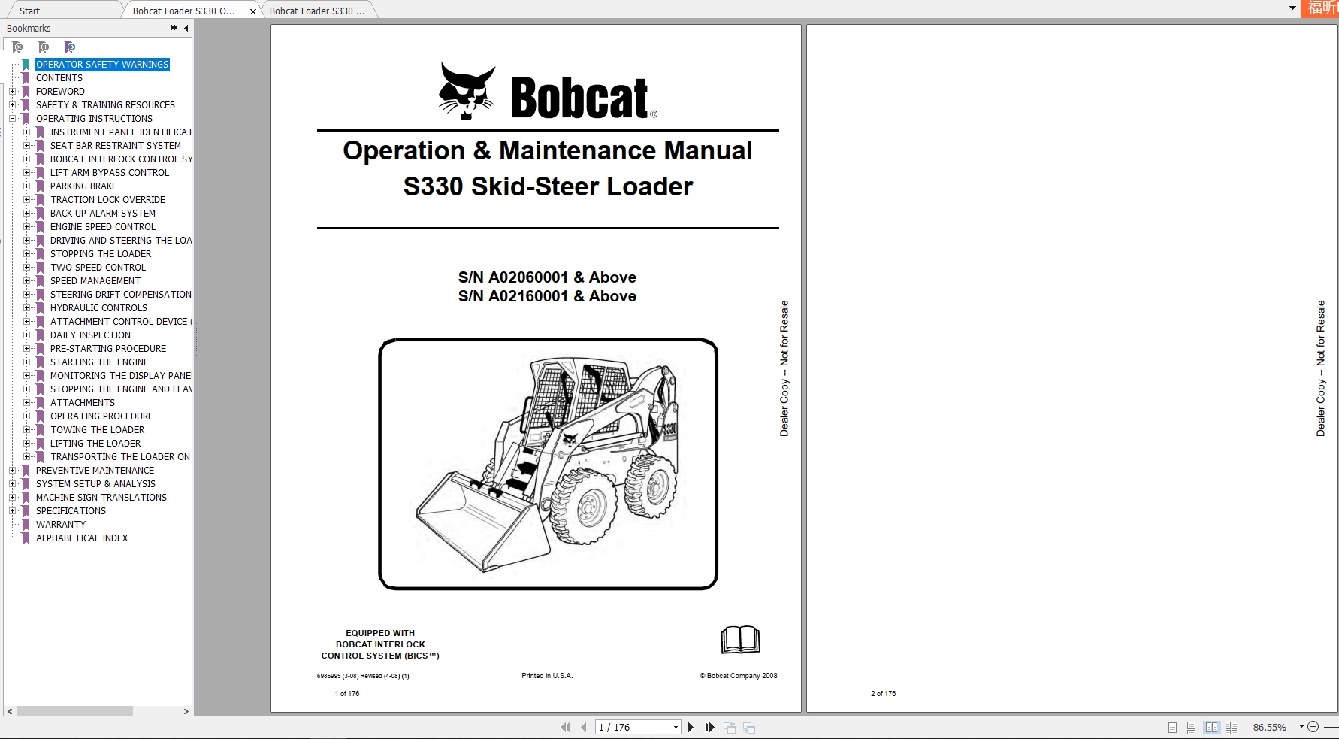
Task: Select the Delete Bookmark icon
Action: [17, 47]
